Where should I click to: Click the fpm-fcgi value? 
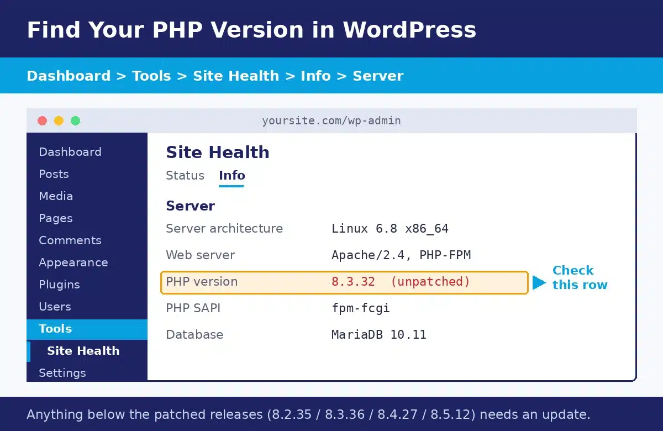point(361,308)
